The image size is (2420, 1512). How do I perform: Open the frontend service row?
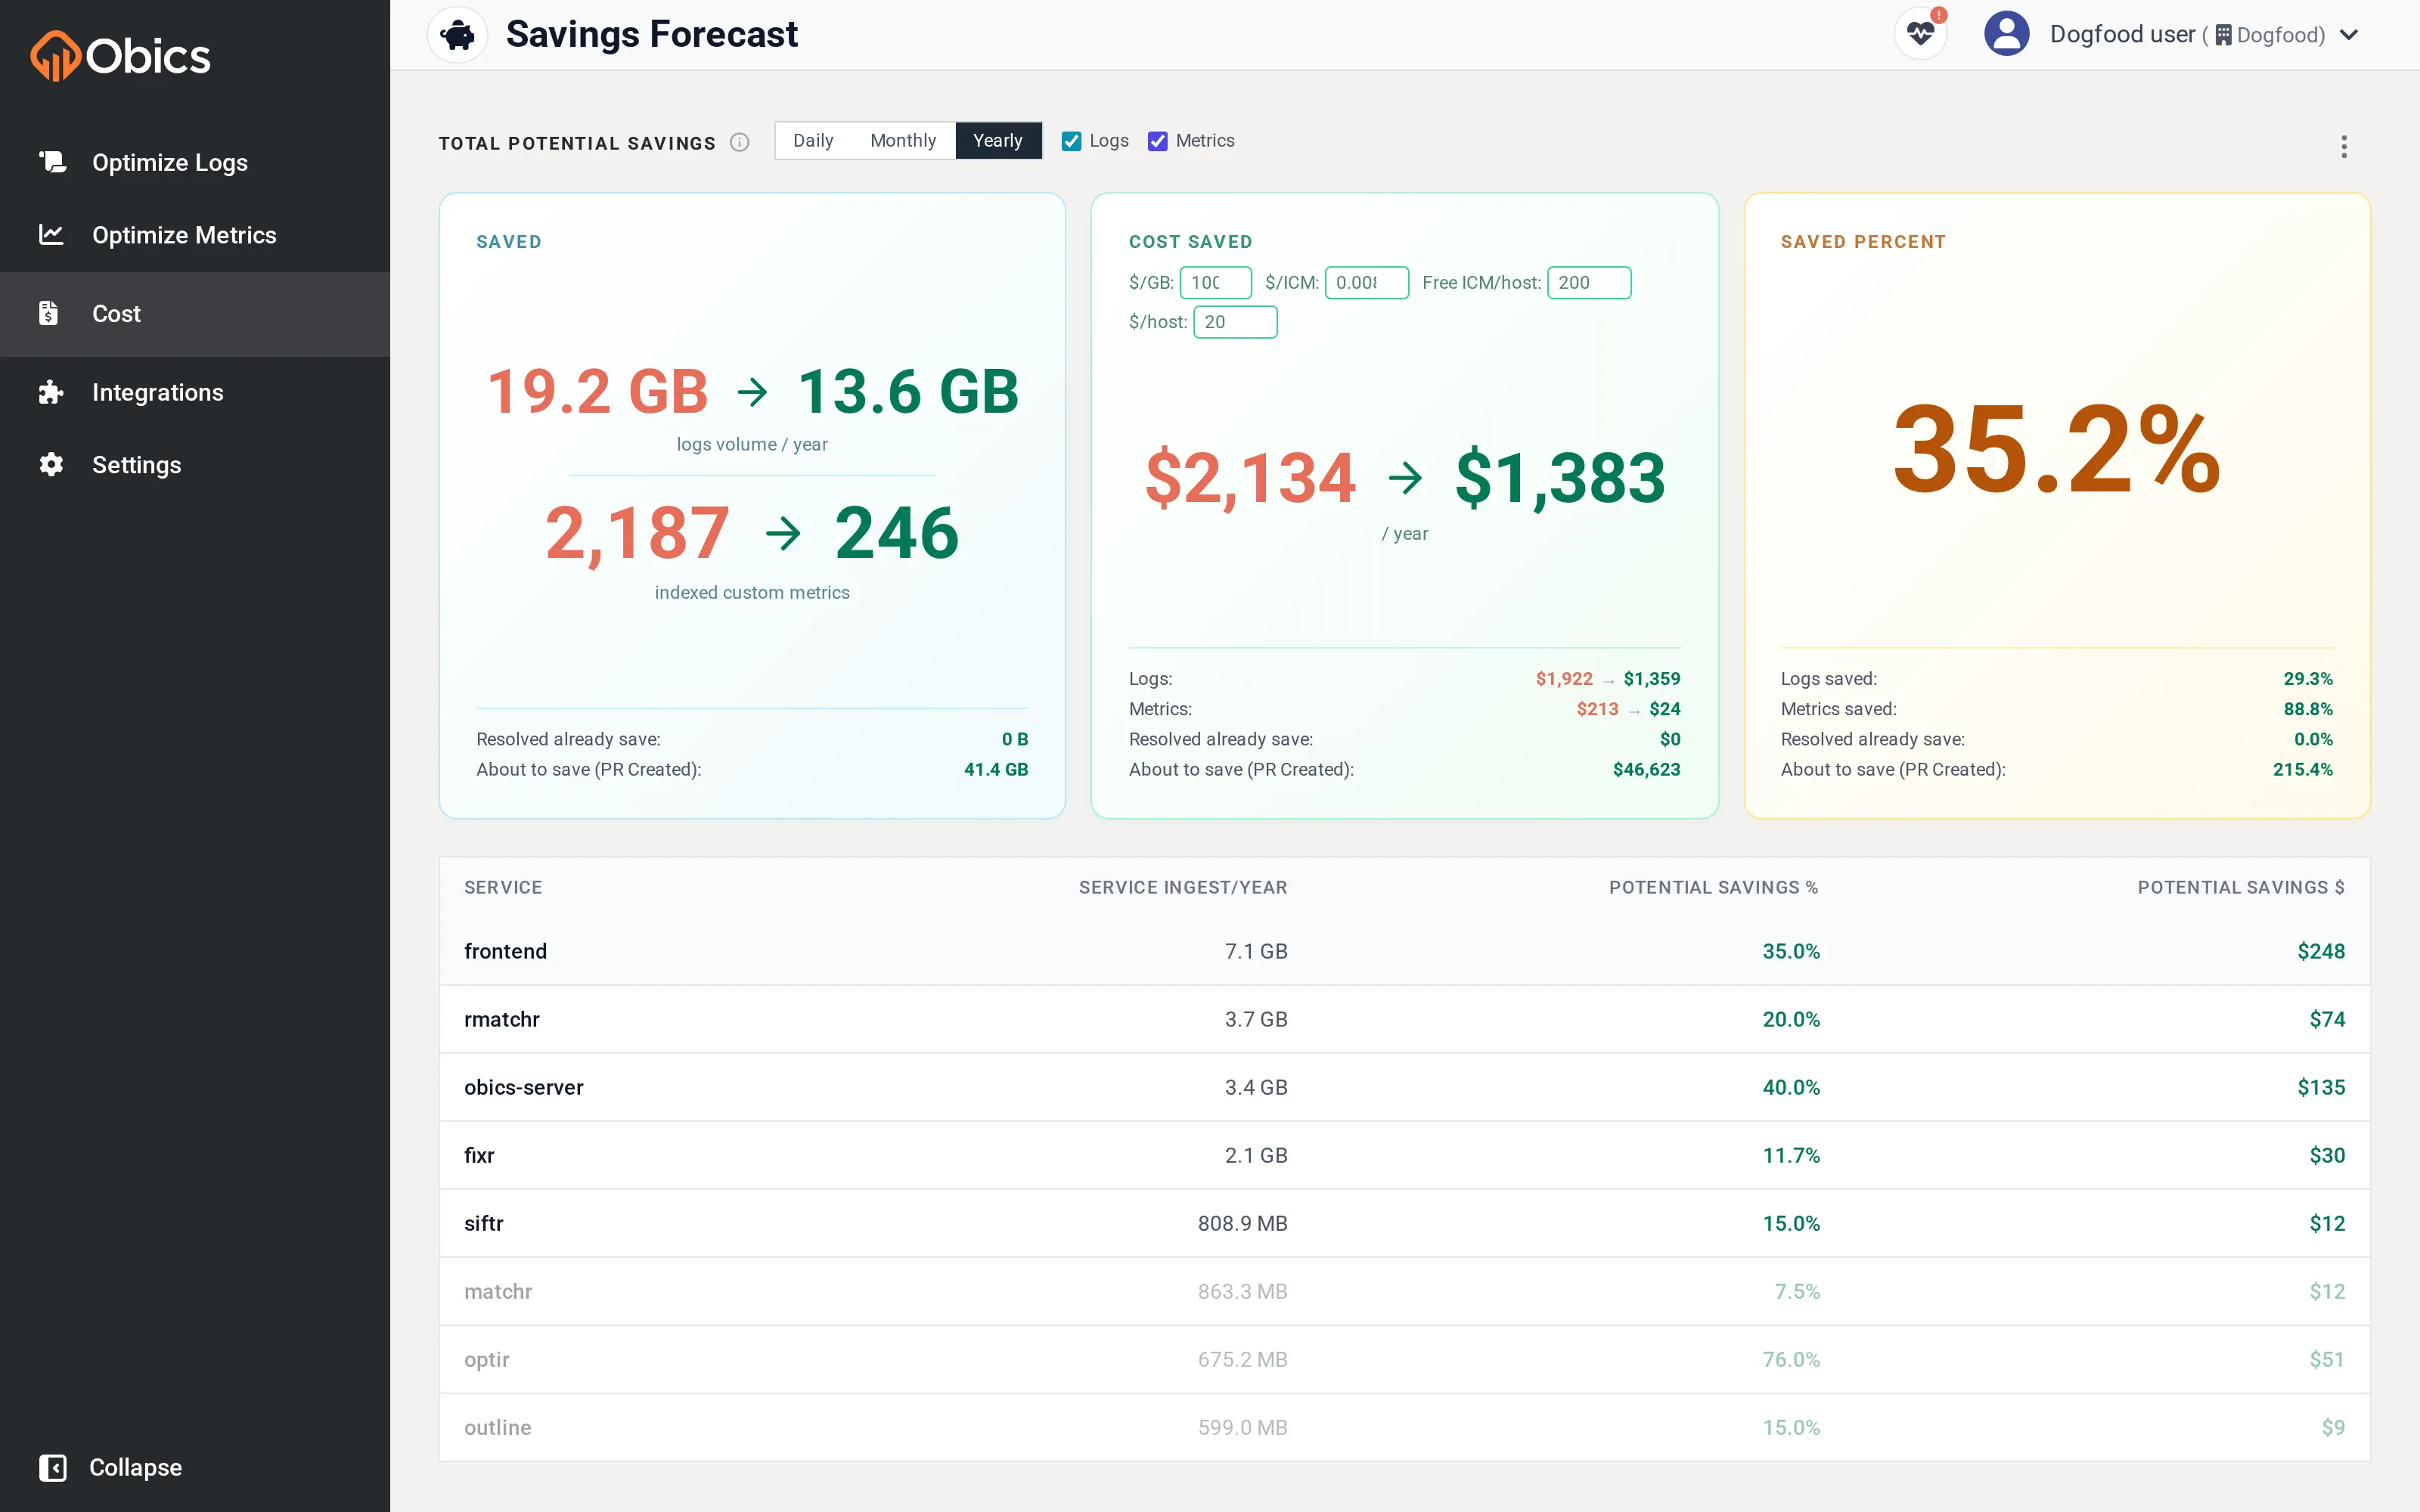point(1404,951)
